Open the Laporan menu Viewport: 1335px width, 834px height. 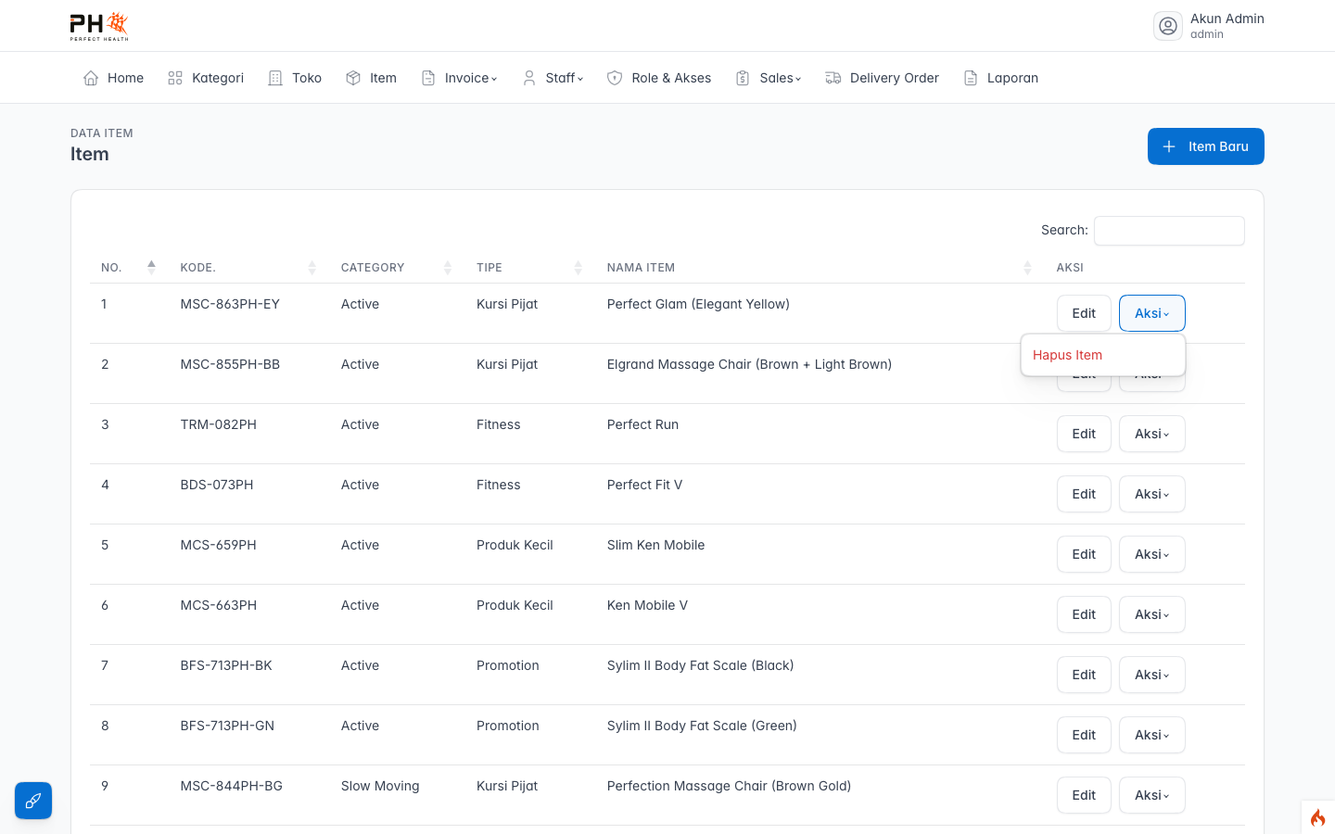[x=1000, y=78]
